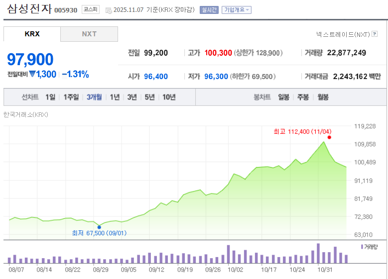388x279 pixels.
Task: Click the 실시간 realtime button
Action: [x=209, y=10]
